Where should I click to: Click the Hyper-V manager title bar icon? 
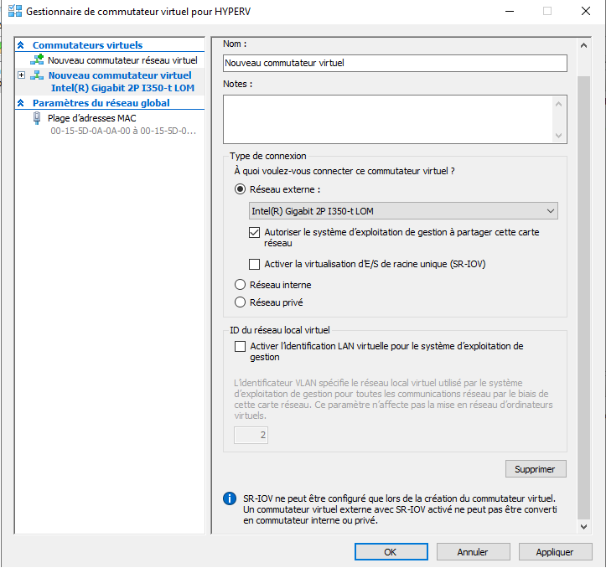(x=14, y=12)
